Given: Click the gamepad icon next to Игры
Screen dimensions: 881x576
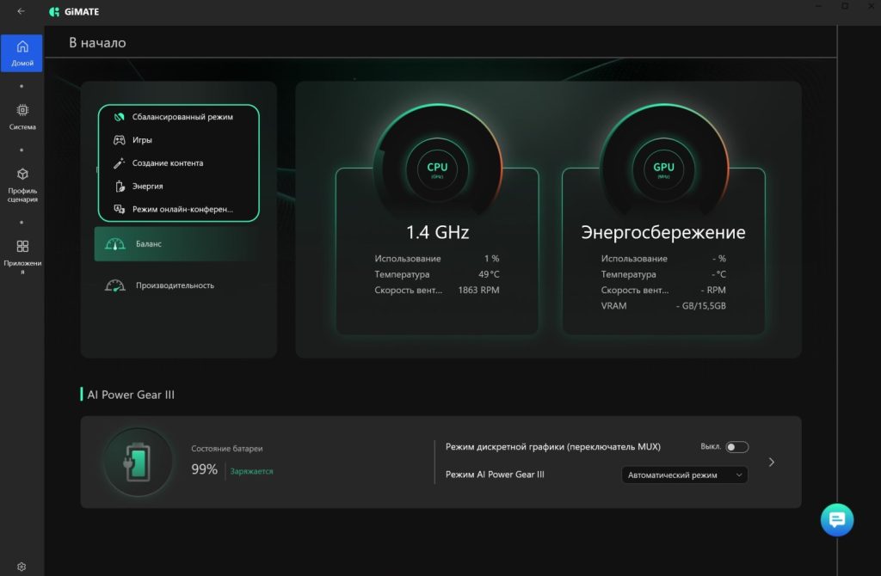Looking at the screenshot, I should [x=119, y=140].
